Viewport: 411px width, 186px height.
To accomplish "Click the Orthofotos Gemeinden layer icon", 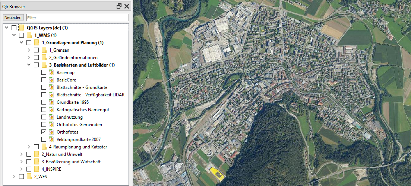I will (x=52, y=125).
